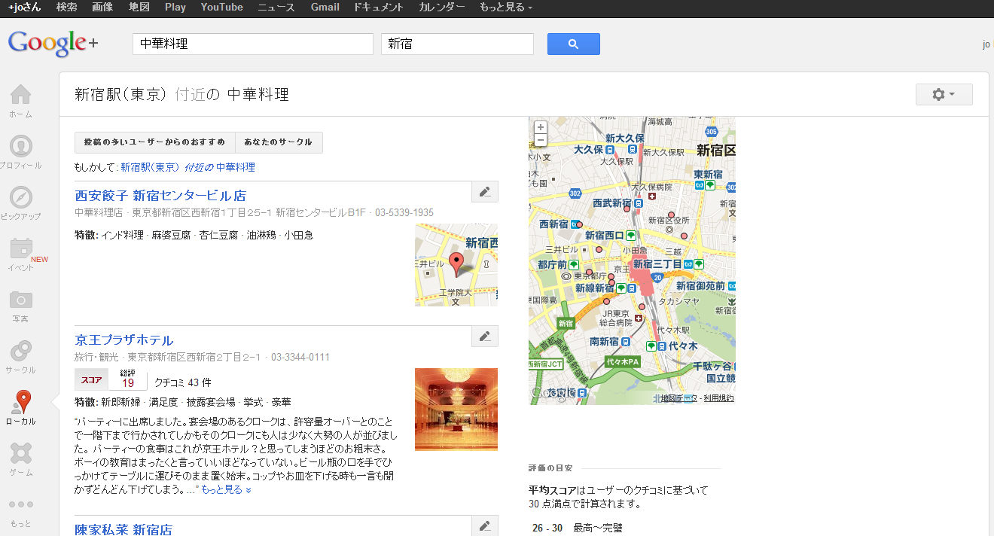Screen dimensions: 994x536
Task: Open イベント (Events) calendar icon
Action: point(20,249)
